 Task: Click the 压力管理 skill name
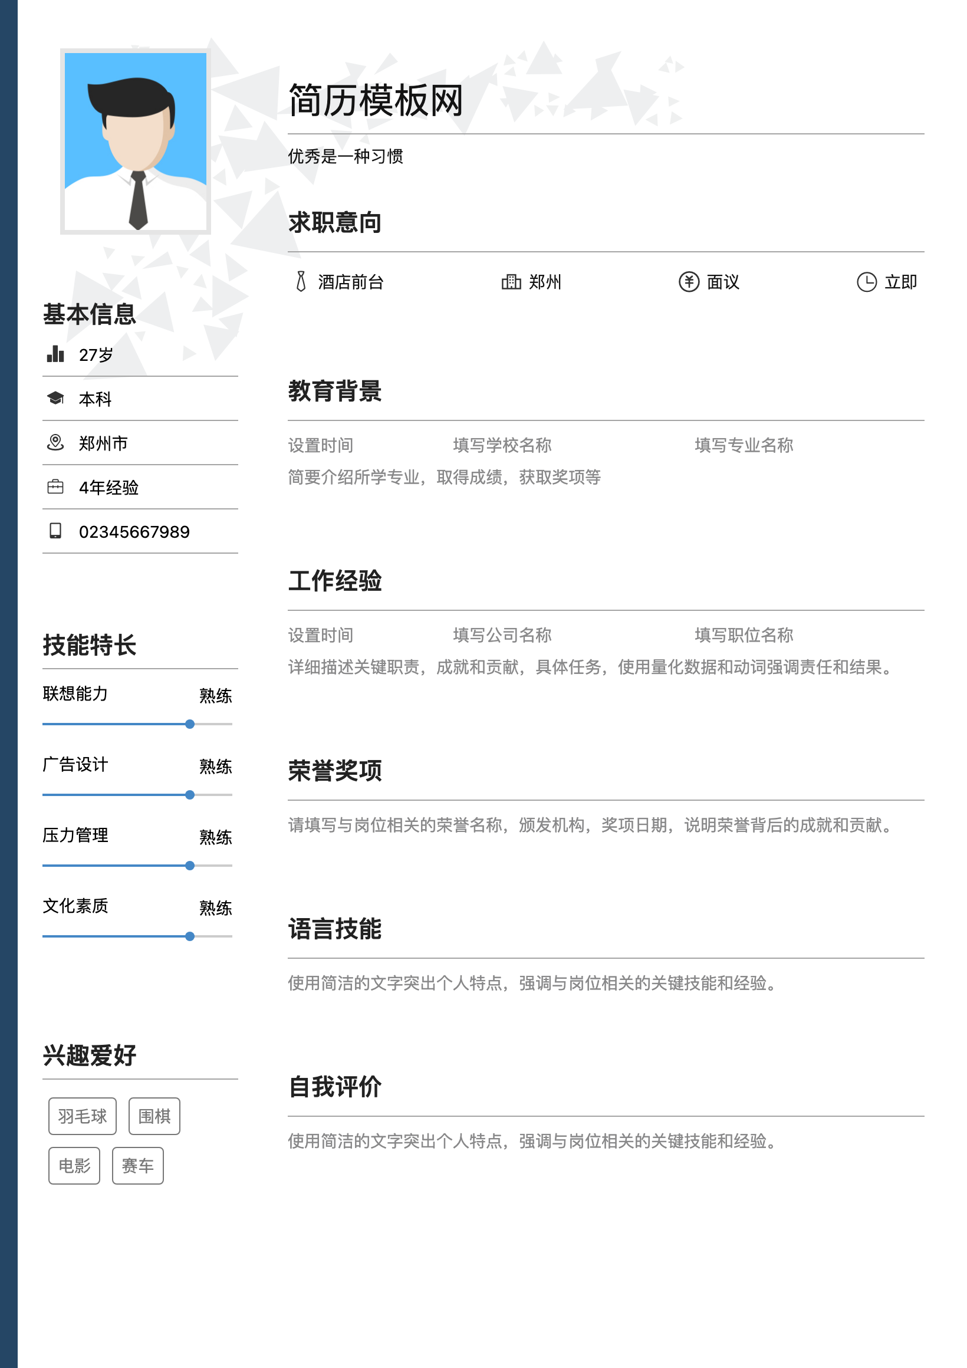(x=75, y=836)
